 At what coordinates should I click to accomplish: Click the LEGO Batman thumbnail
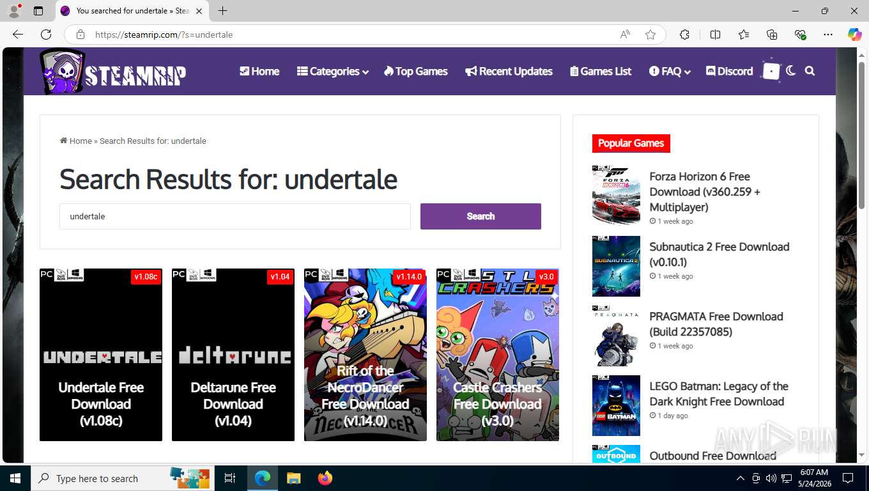pyautogui.click(x=616, y=405)
